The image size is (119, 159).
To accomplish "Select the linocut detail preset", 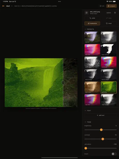I will click(x=109, y=75).
